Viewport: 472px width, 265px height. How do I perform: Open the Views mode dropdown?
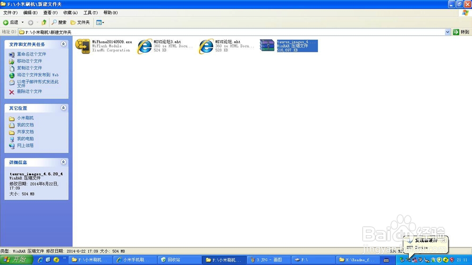(x=100, y=22)
